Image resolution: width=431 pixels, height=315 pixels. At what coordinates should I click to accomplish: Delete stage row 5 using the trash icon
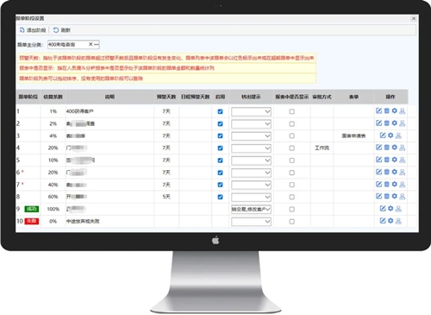coord(387,160)
